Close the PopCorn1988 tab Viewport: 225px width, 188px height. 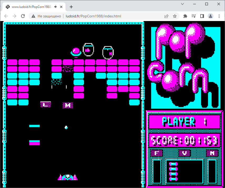[61, 7]
